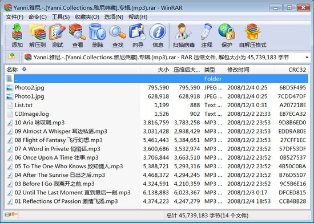
Task: Select 06 Once Upon A Time 往事.mp3
Action: [156, 157]
